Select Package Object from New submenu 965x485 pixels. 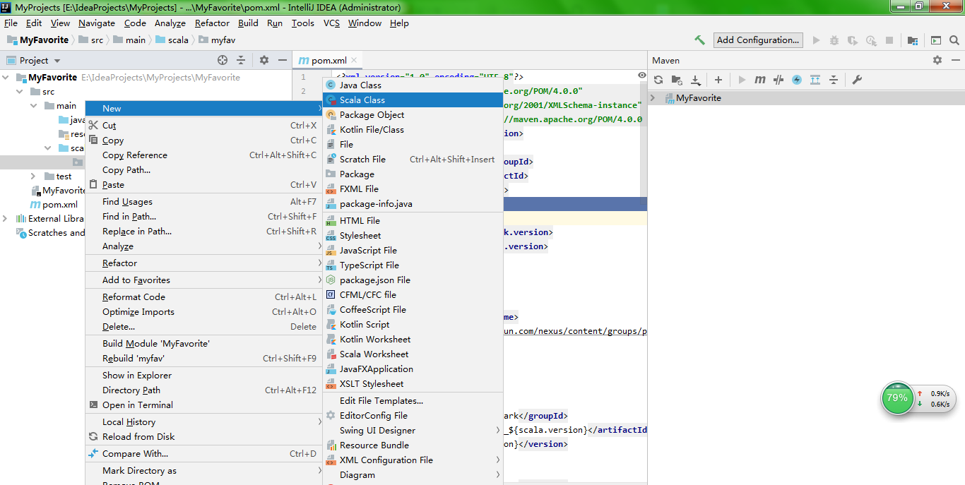[x=413, y=115]
